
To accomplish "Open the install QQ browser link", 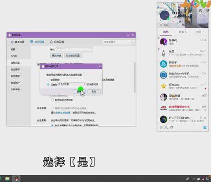I will click(x=63, y=112).
